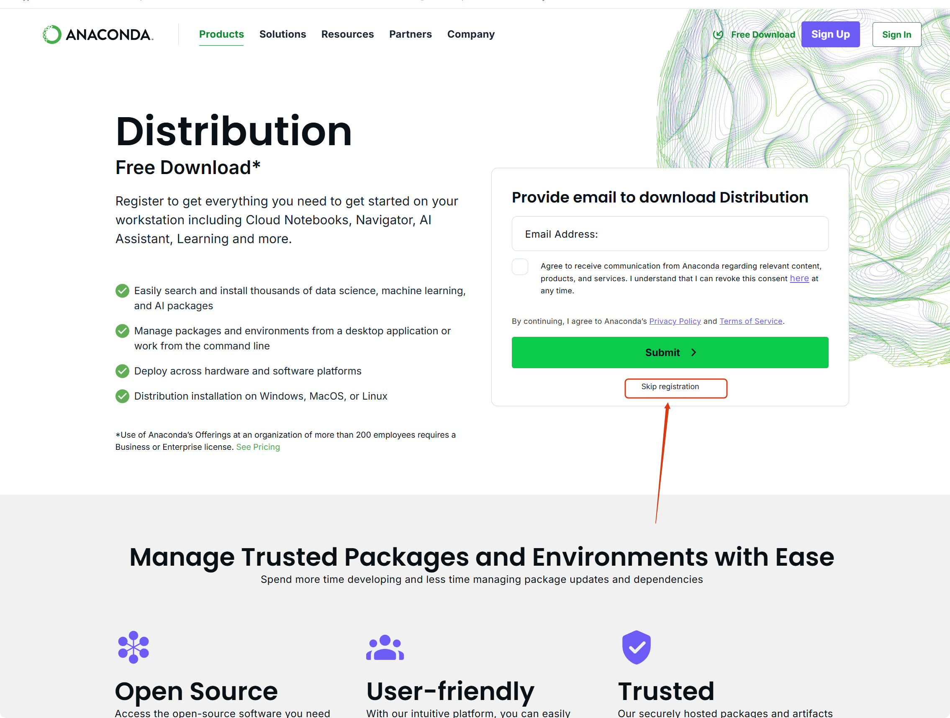
Task: Click the Anaconda logo icon
Action: tap(52, 34)
